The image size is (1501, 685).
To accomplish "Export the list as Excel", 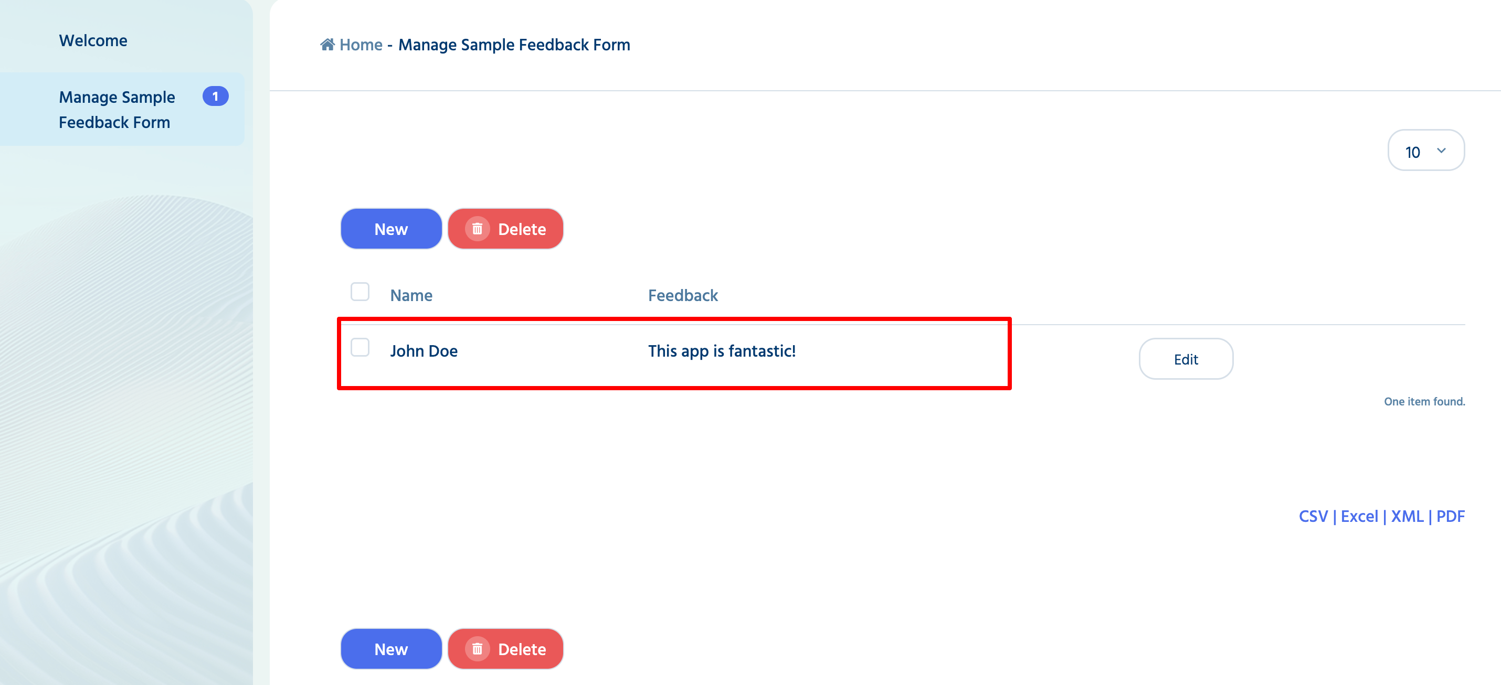I will (1359, 517).
